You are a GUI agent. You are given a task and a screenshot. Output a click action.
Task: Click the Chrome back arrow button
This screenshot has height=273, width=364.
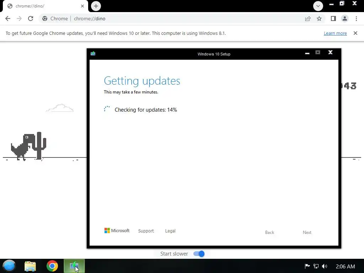point(8,18)
